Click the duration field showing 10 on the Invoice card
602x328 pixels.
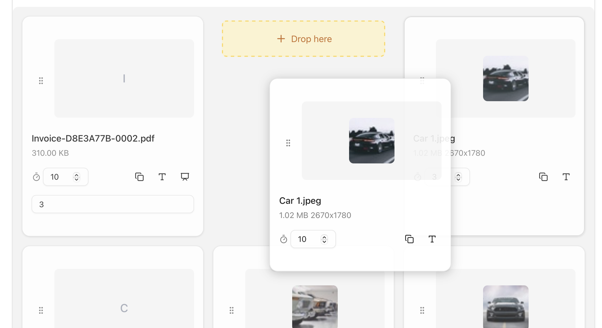[58, 177]
